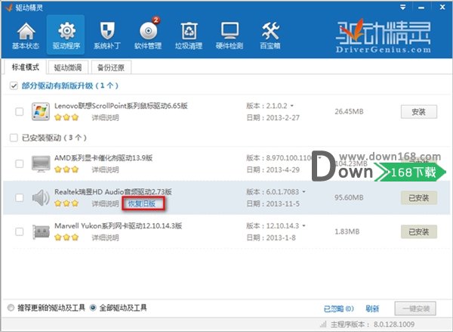The height and width of the screenshot is (332, 453).
Task: Check the Lenovo ScrollPoint driver checkbox
Action: pyautogui.click(x=20, y=111)
